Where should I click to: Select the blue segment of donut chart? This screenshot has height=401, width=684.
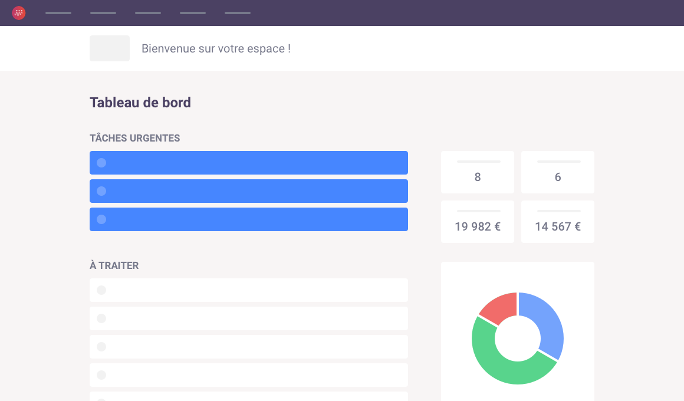[548, 321]
